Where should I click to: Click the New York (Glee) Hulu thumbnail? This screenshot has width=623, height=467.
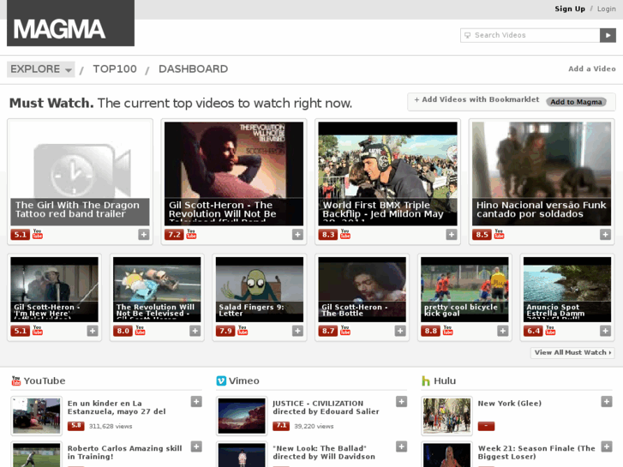click(x=446, y=416)
